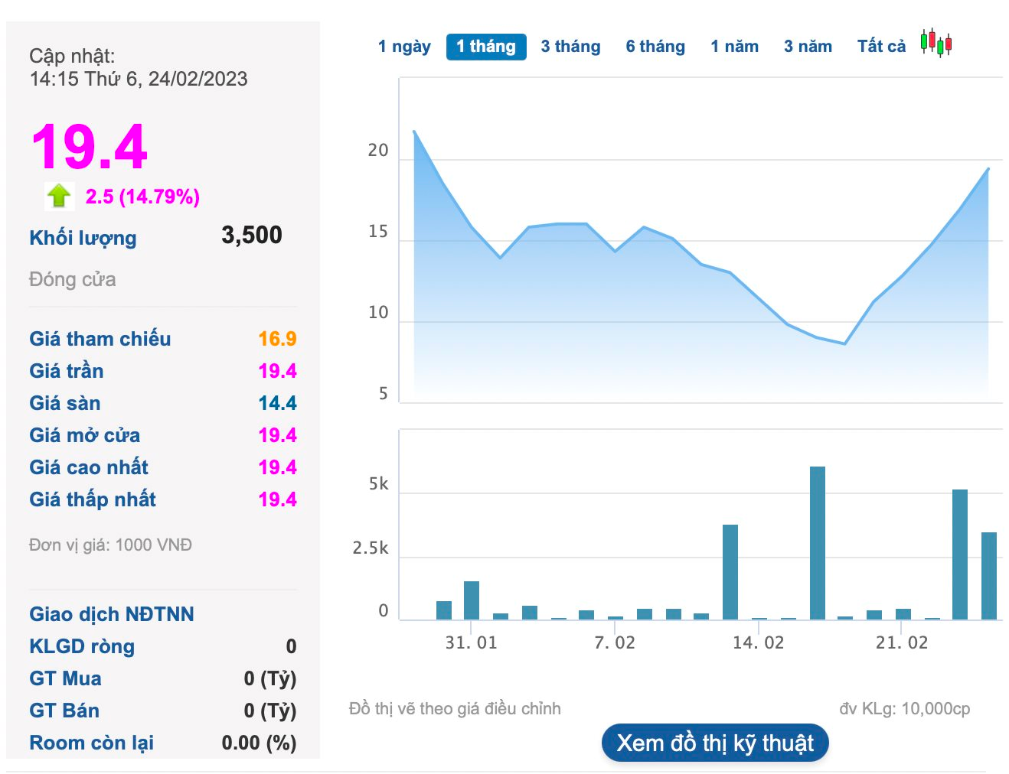Switch chart to 6 tháng range

click(x=655, y=47)
